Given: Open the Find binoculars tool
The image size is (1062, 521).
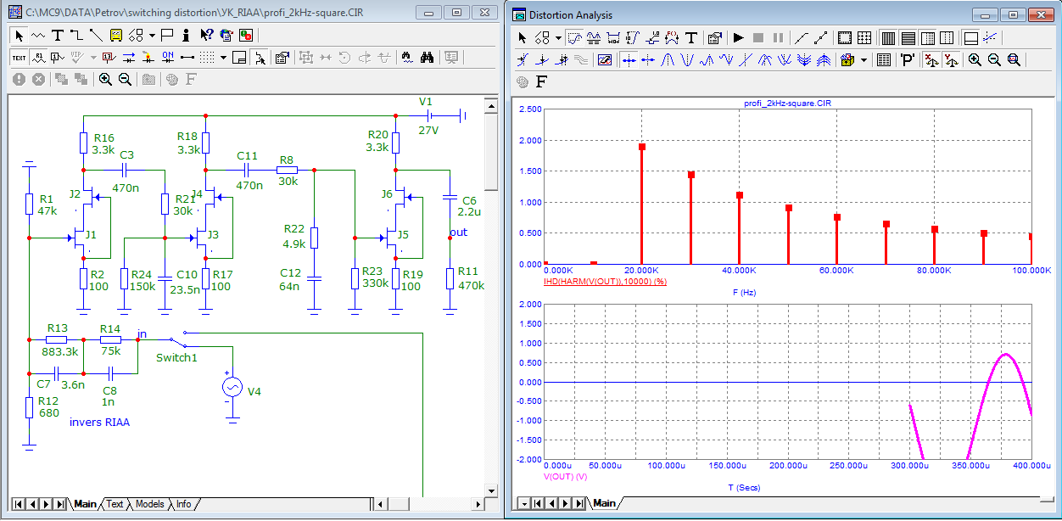Looking at the screenshot, I should 428,58.
